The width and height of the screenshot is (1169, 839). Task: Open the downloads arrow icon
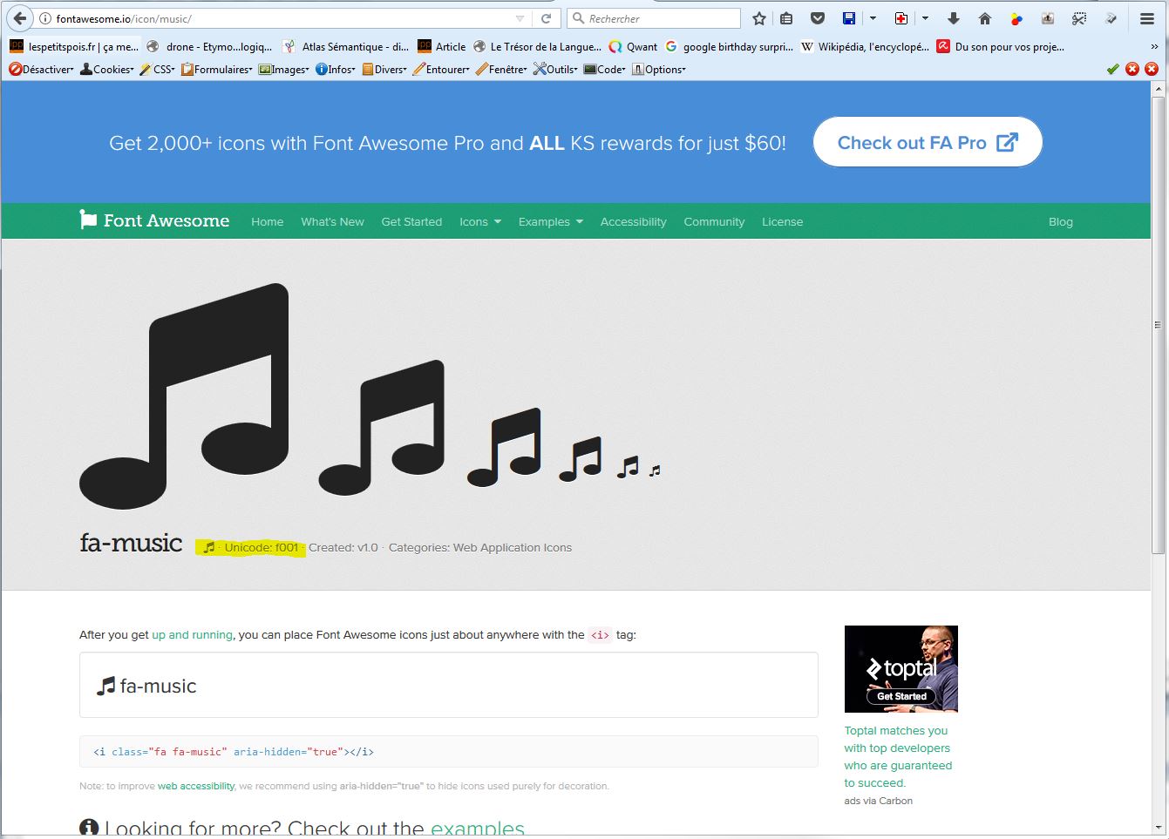click(x=954, y=18)
